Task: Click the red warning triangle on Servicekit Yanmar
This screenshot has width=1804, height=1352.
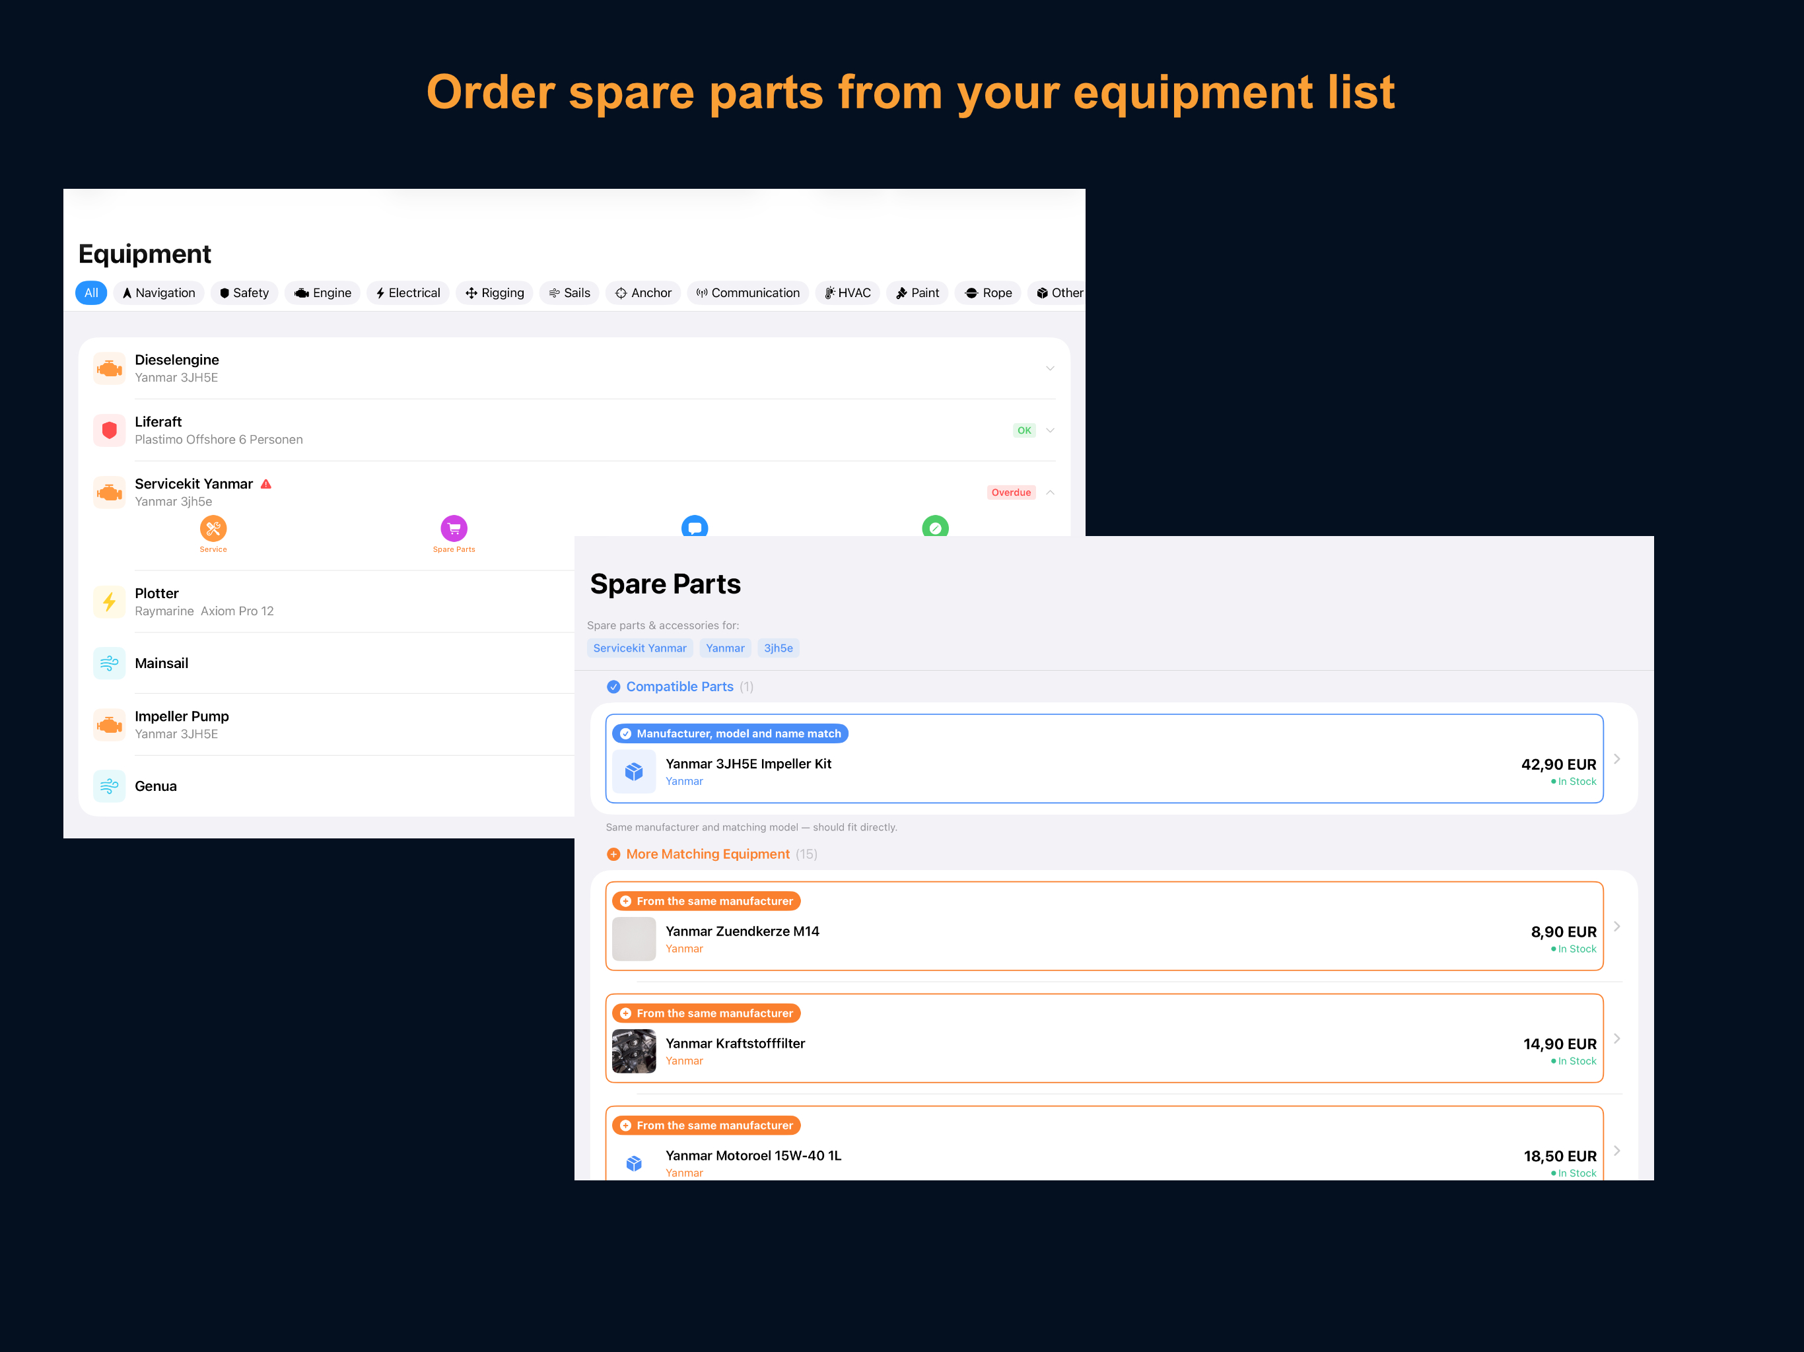Action: coord(266,485)
